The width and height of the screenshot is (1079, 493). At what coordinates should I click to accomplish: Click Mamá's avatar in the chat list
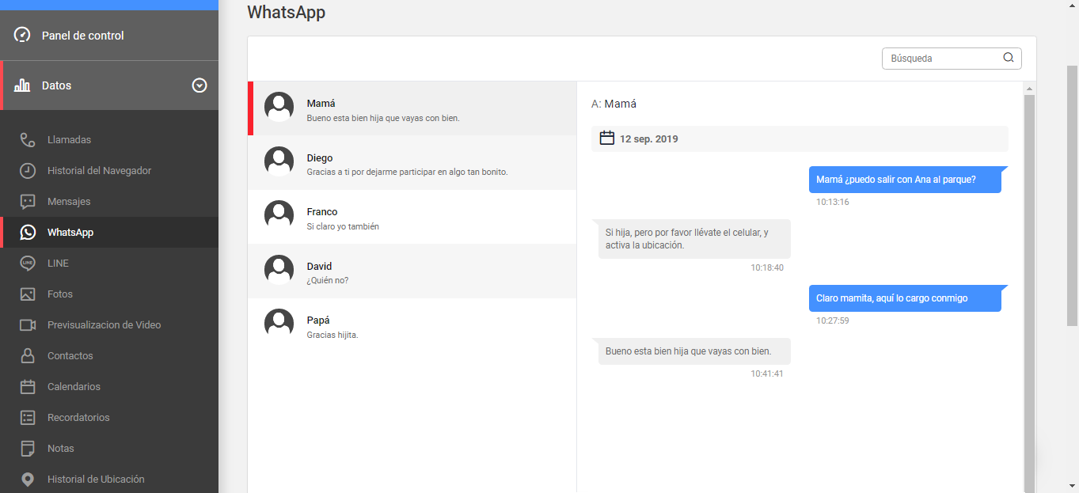[x=279, y=107]
